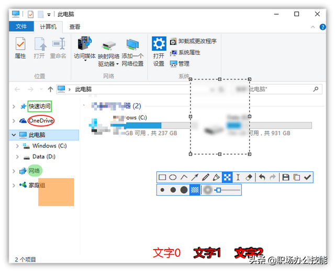Switch to the 查看 ribbon tab

click(75, 27)
